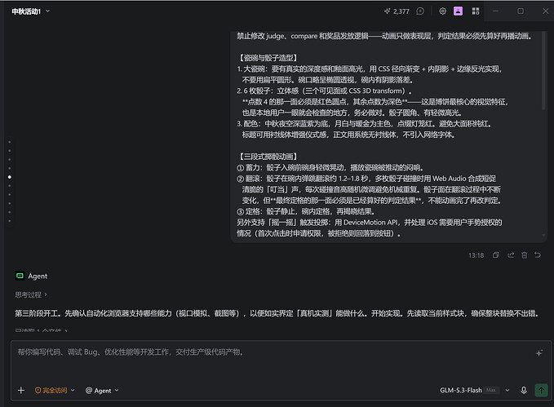Click the microphone voice input icon
554x407 pixels.
(524, 391)
